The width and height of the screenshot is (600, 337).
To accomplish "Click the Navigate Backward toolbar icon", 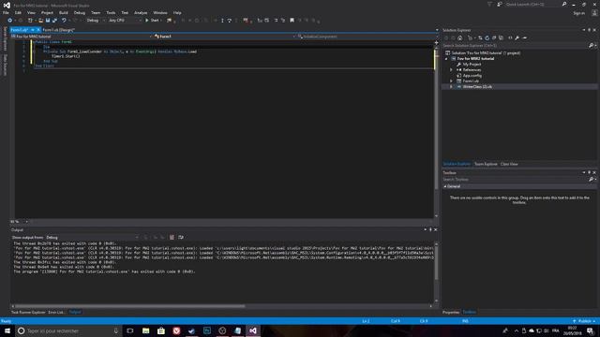I will 9,21.
